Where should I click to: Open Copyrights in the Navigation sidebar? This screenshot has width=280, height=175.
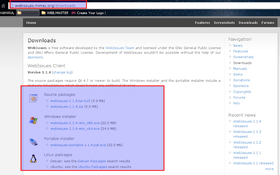pos(242,92)
